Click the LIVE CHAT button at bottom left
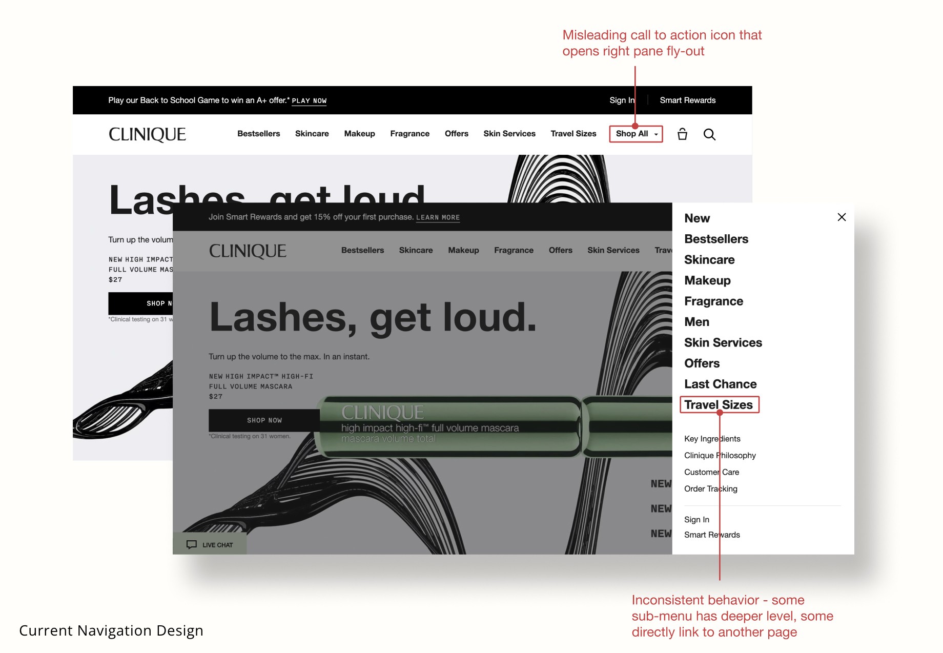Viewport: 943px width, 653px height. pos(210,544)
